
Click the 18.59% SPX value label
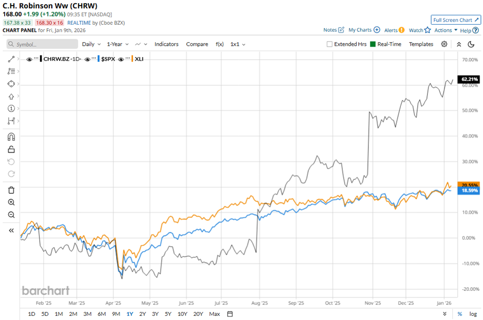pyautogui.click(x=469, y=191)
